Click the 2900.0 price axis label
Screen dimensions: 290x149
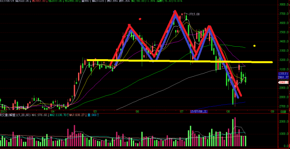tap(284, 88)
